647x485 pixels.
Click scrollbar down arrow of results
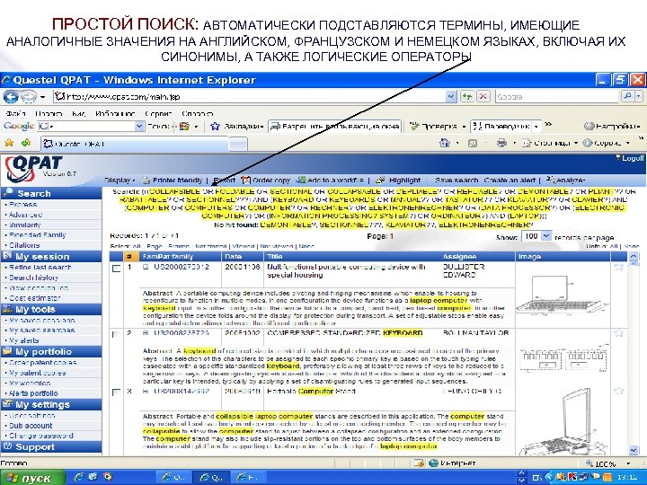[x=634, y=450]
